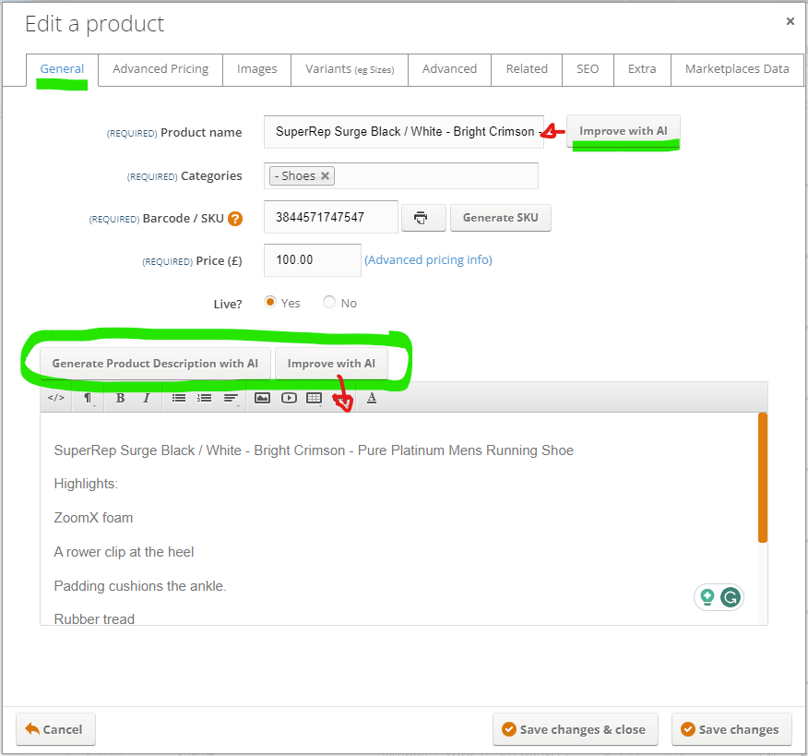Open the paragraph formatting menu
808x756 pixels.
pyautogui.click(x=89, y=398)
